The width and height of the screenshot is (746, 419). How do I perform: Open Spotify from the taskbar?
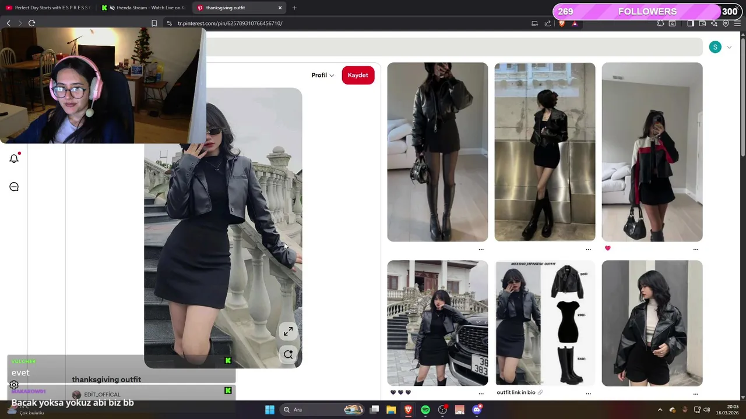tap(425, 410)
